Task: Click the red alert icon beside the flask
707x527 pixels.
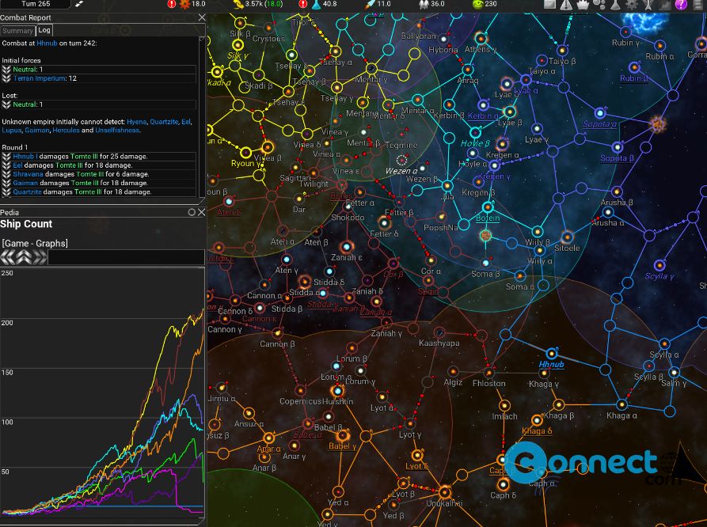Action: [x=303, y=4]
